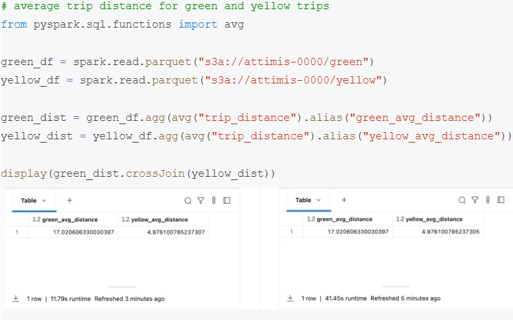Select the Table tab in 11.79s runtime output
Screen dimensions: 513x320
point(29,200)
